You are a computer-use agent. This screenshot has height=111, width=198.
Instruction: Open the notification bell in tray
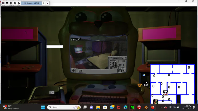pyautogui.click(x=194, y=107)
